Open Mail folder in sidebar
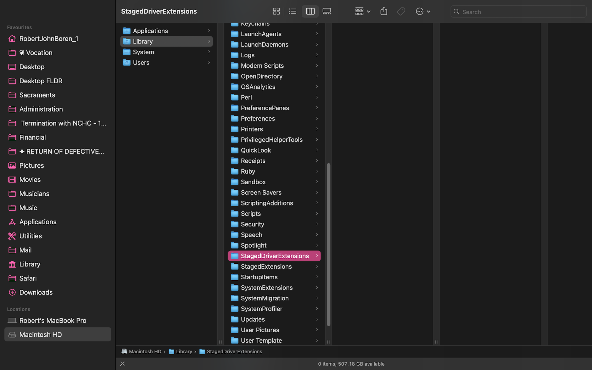 [x=58, y=250]
